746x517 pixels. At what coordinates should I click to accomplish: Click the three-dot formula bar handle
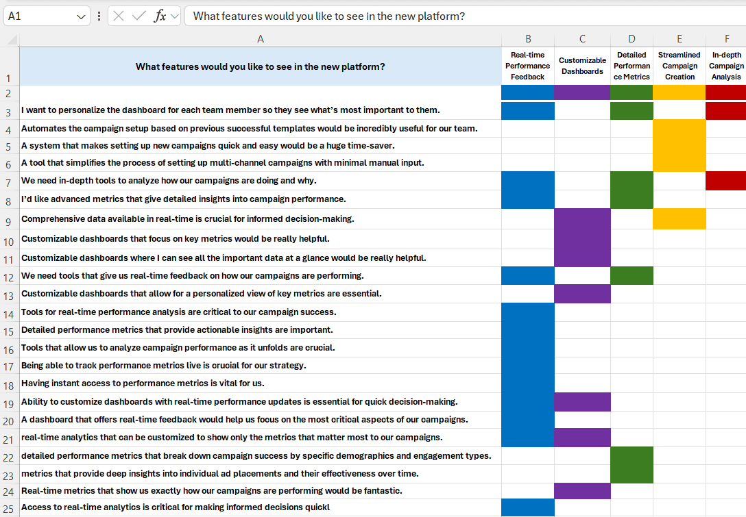tap(99, 16)
